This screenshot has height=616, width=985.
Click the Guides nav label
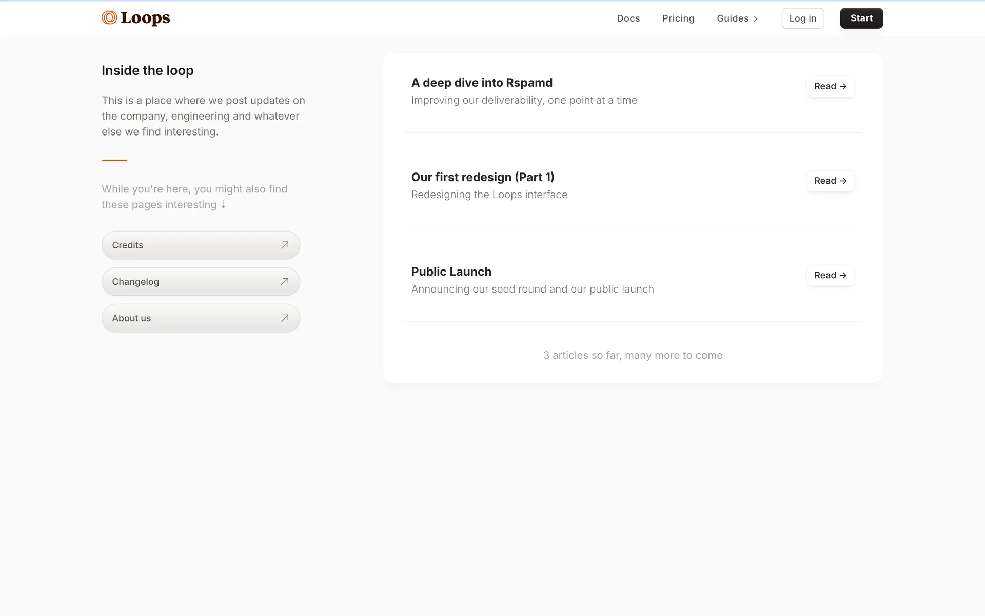click(732, 18)
